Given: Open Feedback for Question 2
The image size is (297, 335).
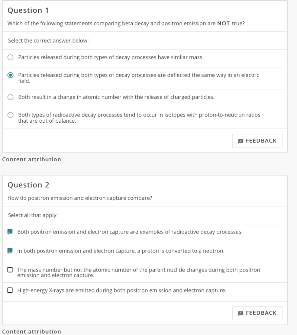Looking at the screenshot, I should [x=257, y=313].
